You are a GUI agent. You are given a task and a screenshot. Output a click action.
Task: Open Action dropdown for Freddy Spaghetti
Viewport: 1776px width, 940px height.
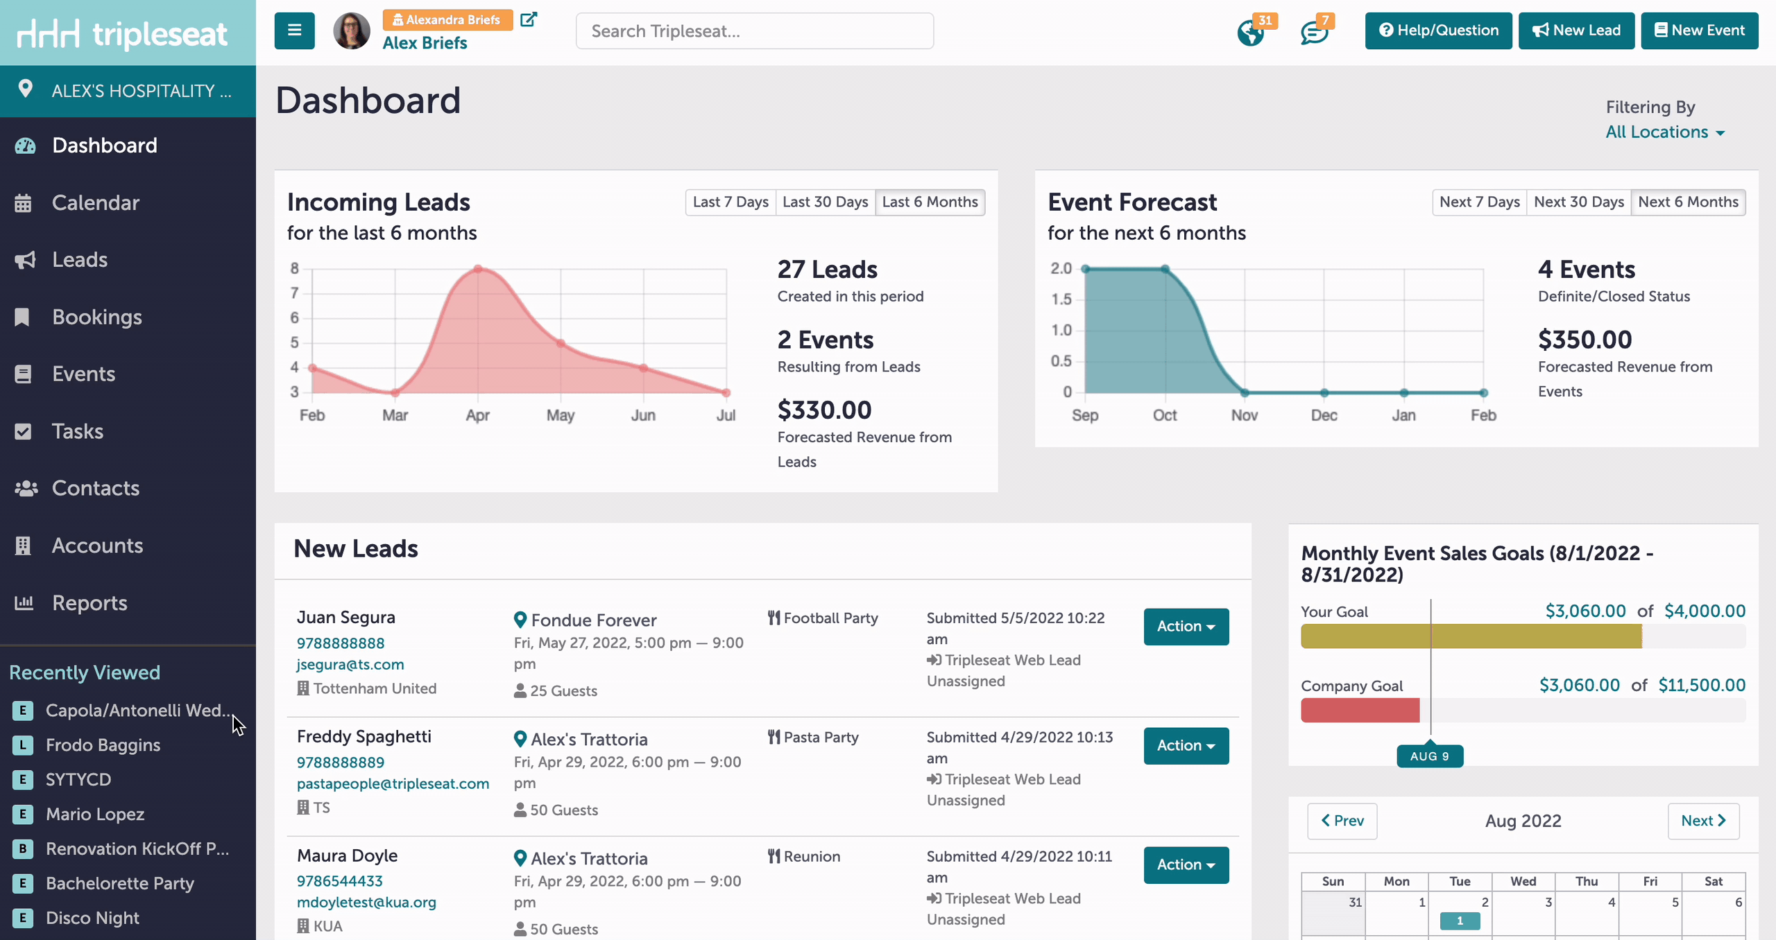tap(1186, 746)
